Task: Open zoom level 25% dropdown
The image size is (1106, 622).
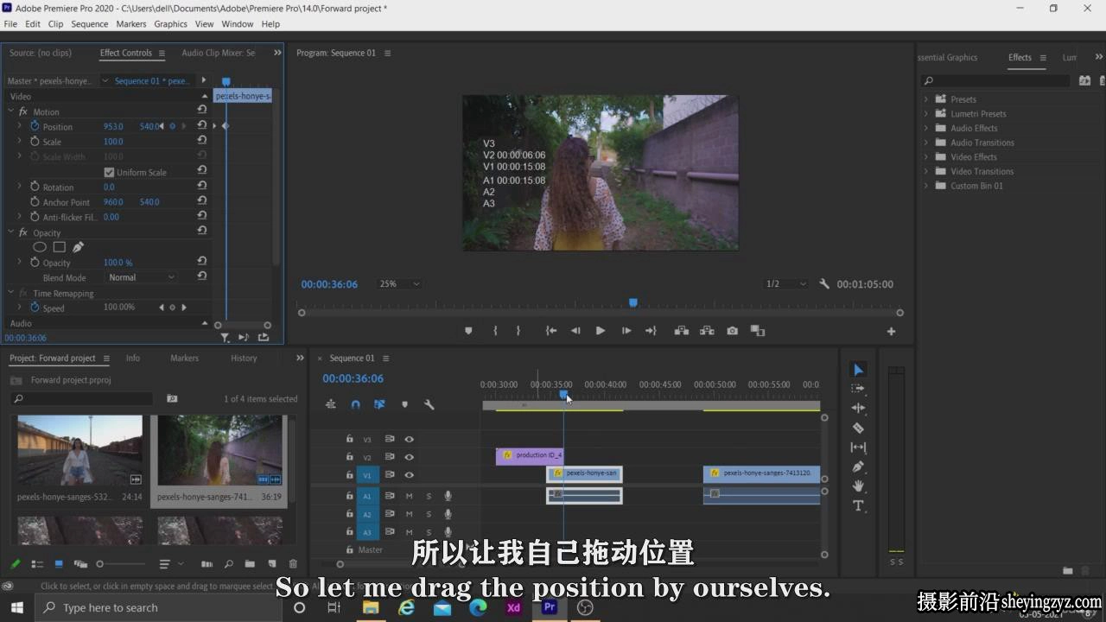Action: pos(399,283)
